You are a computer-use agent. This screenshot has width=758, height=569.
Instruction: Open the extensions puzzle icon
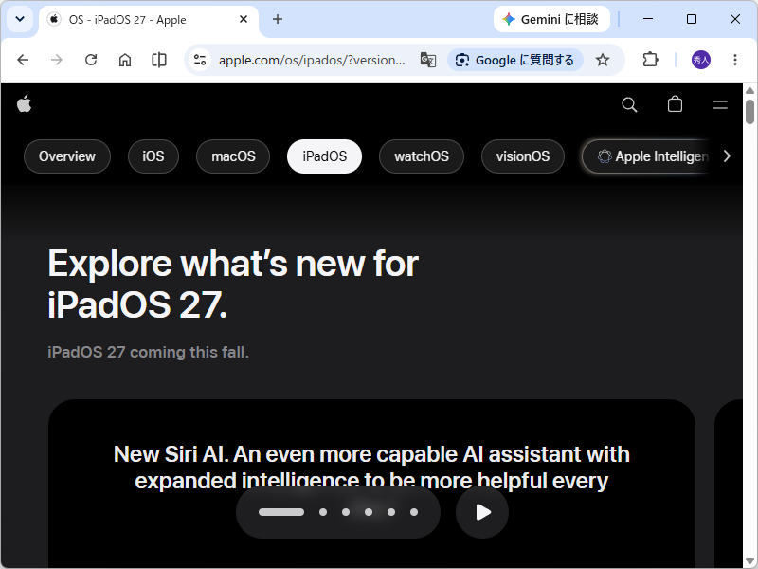(x=650, y=60)
